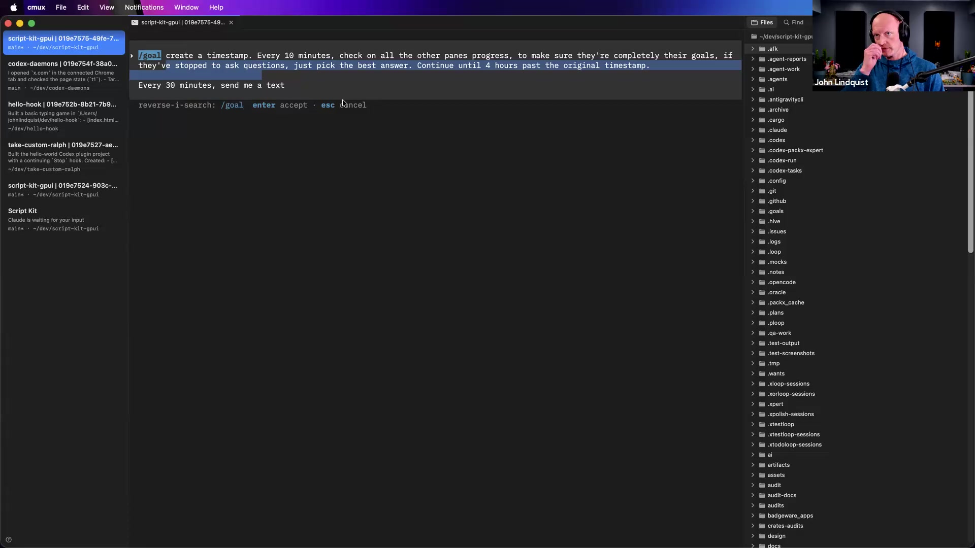Image resolution: width=975 pixels, height=548 pixels.
Task: Open the Window menu
Action: click(186, 7)
